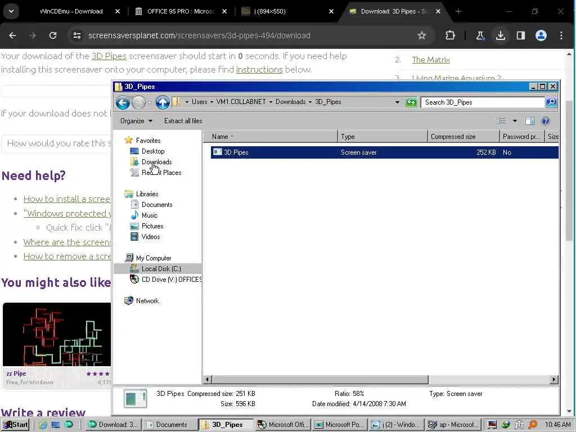Click the instructions link on the webpage
Screen dimensions: 576x432
tap(259, 69)
